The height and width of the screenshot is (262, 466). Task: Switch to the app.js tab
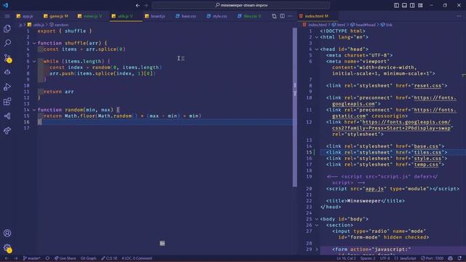25,16
